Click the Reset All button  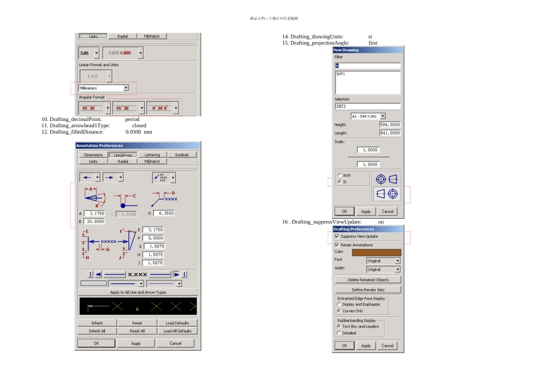coord(137,331)
